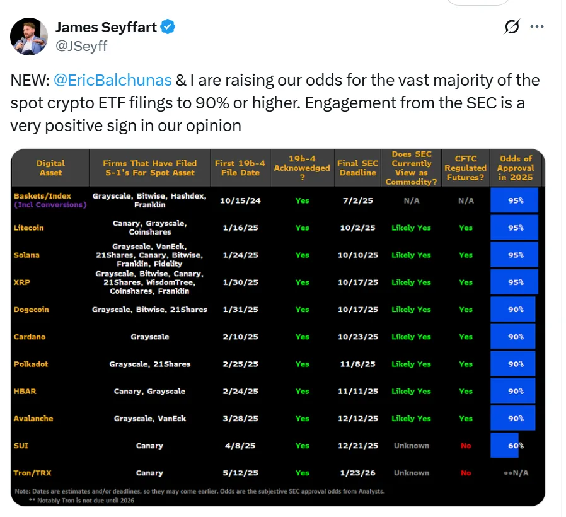Viewport: 566px width, 517px height.
Task: Click the Digital Asset column header
Action: pos(50,168)
